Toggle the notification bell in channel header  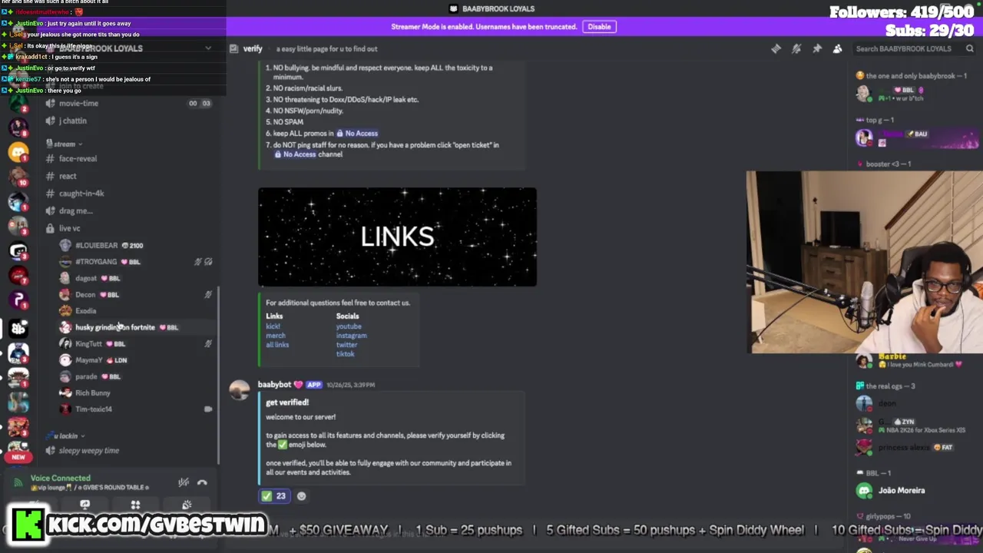[796, 48]
